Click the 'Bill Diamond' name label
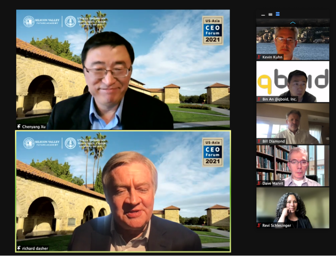Image resolution: width=336 pixels, height=256 pixels. coord(273,141)
